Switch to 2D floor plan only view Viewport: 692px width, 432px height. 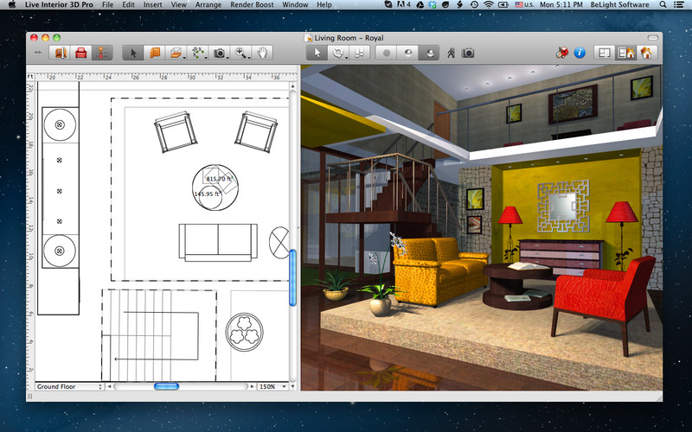[x=605, y=53]
